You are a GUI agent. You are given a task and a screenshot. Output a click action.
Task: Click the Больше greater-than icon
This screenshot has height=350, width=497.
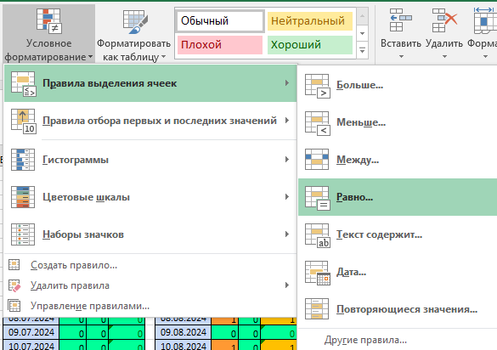coord(317,86)
